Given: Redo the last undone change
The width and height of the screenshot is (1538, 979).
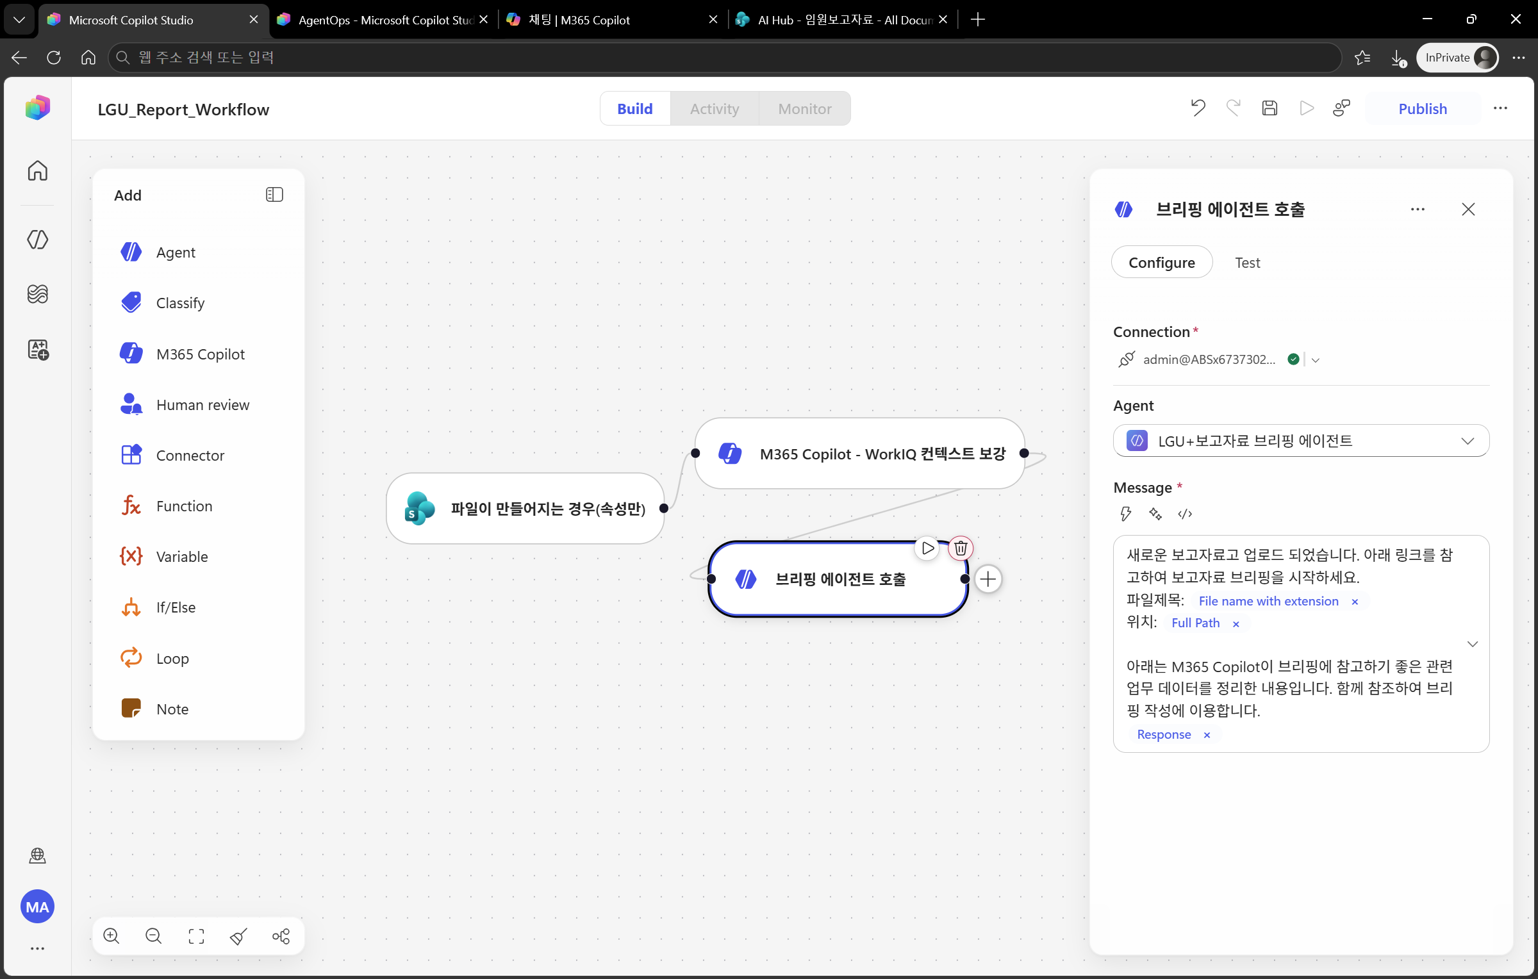Looking at the screenshot, I should point(1234,108).
